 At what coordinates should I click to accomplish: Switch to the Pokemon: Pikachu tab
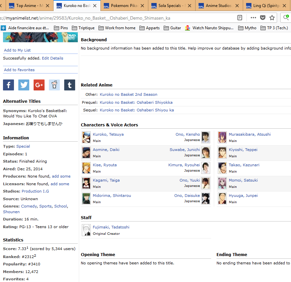tap(124, 6)
